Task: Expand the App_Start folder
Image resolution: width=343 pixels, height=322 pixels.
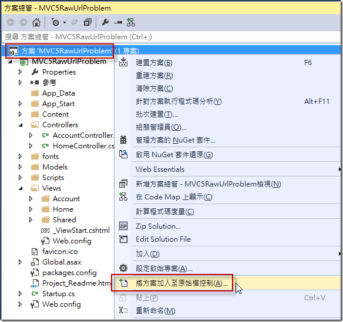Action: click(20, 104)
